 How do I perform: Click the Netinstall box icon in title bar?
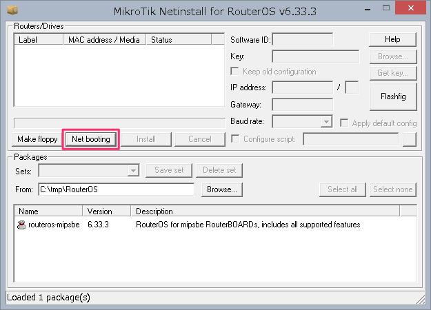click(x=12, y=10)
